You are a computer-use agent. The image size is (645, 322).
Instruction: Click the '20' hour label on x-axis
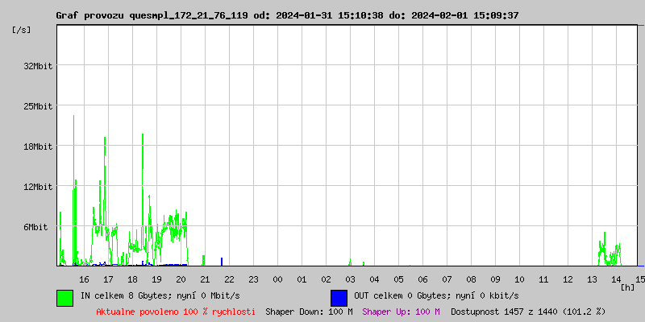(x=181, y=279)
